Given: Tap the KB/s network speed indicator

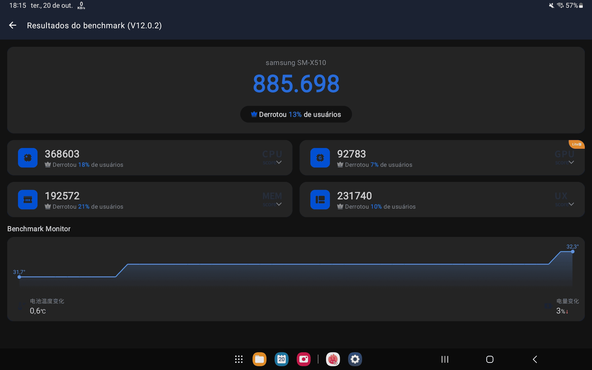Looking at the screenshot, I should click(81, 5).
